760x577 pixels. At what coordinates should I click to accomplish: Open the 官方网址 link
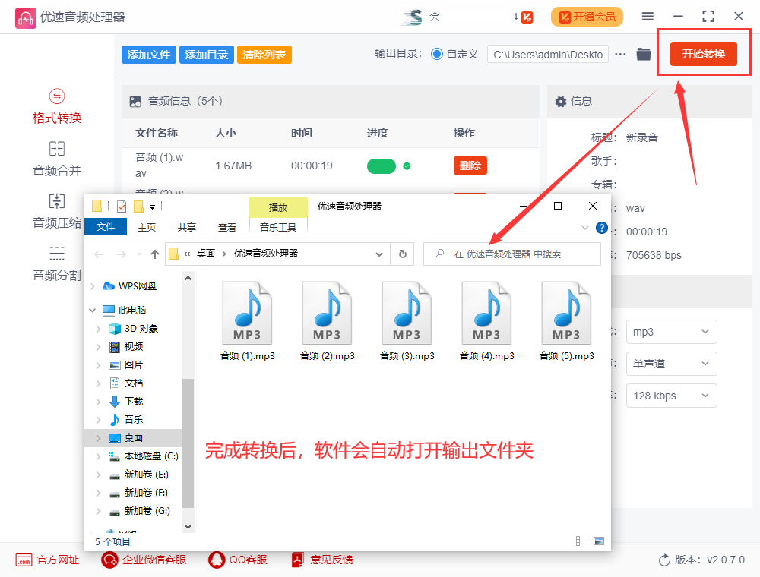click(47, 560)
